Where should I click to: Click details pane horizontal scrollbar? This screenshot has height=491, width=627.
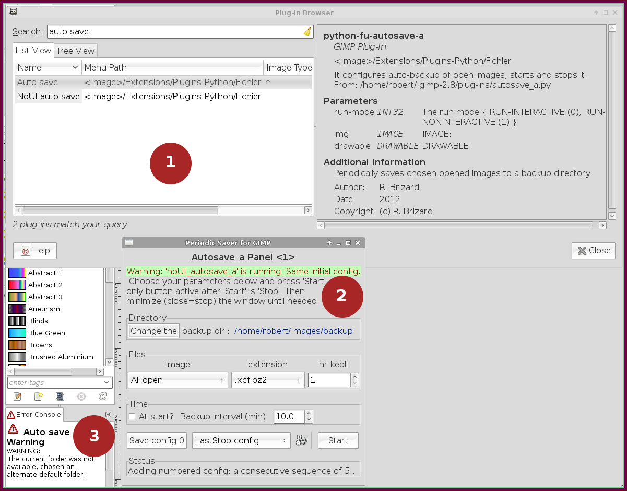tap(458, 226)
